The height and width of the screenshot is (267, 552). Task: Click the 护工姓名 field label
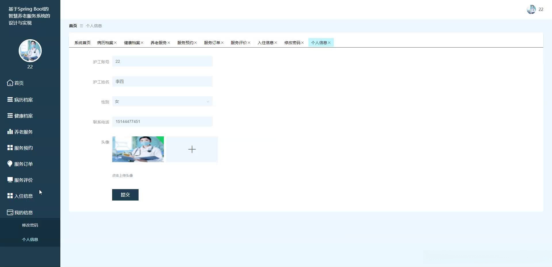click(101, 82)
